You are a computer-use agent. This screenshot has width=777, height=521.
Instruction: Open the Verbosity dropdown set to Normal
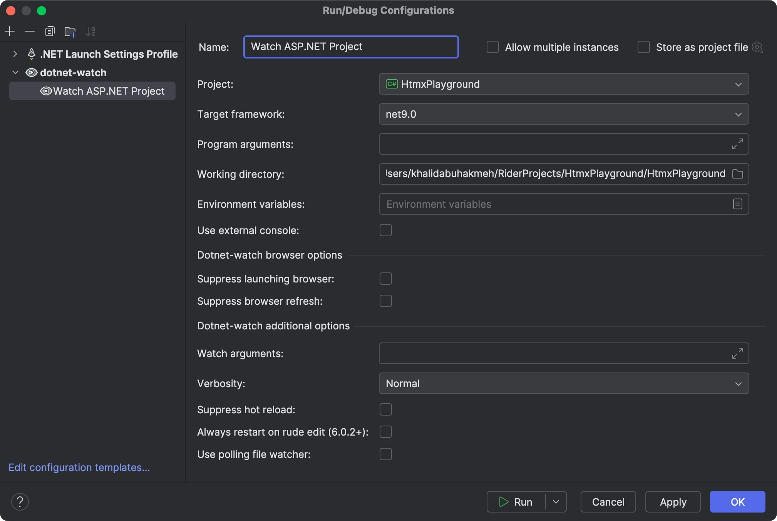(564, 383)
